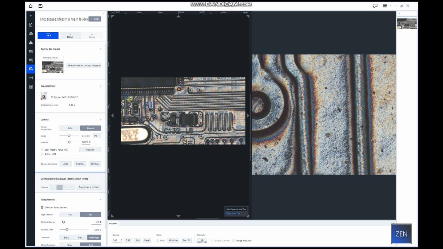
Task: Click the calibration pyramid icon in sidebar
Action: pos(30,42)
